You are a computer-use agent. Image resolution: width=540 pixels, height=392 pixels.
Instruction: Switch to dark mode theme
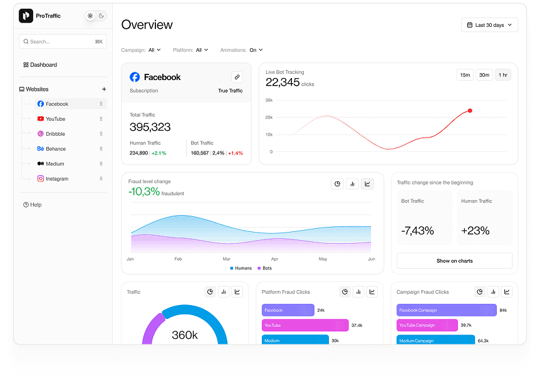point(101,16)
